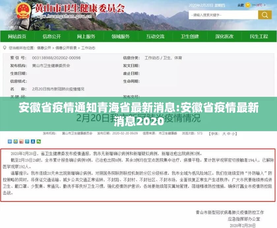Set font size to 大

(224, 133)
